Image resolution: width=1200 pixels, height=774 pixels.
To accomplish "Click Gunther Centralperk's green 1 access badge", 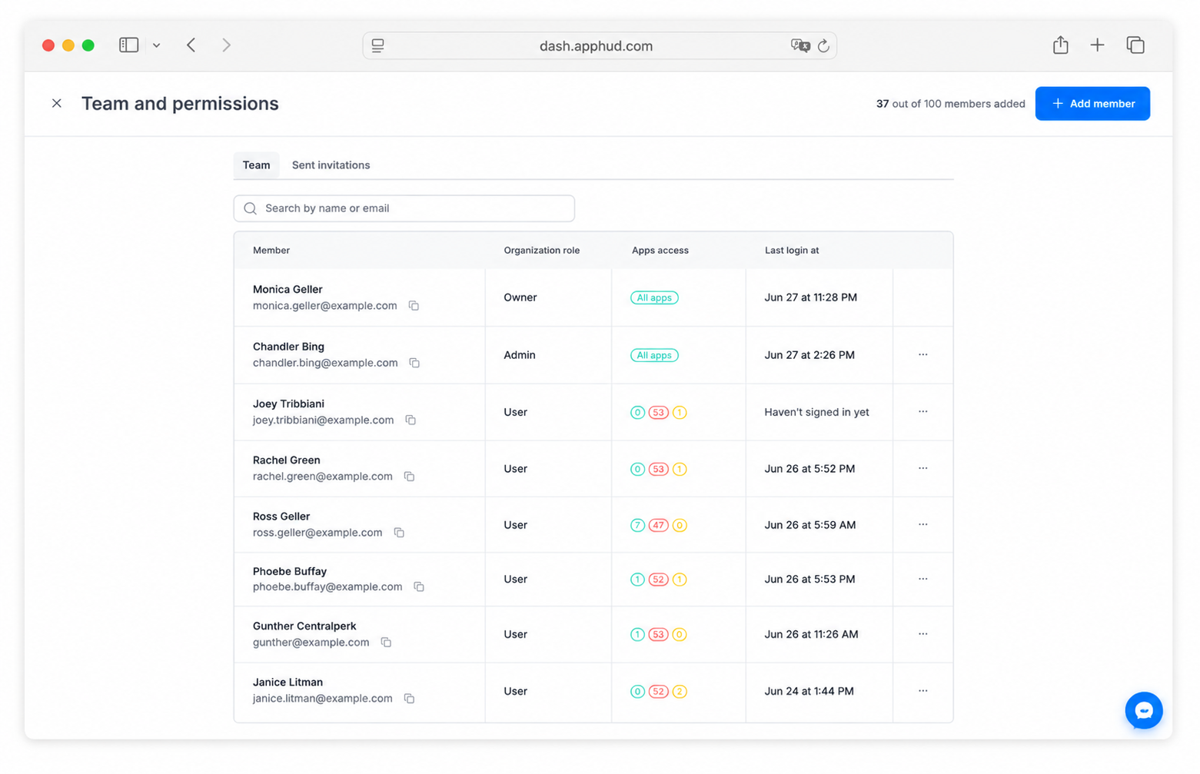I will [x=637, y=635].
